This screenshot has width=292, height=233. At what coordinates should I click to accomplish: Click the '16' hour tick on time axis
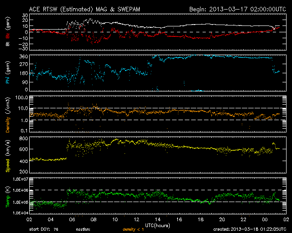[179, 220]
